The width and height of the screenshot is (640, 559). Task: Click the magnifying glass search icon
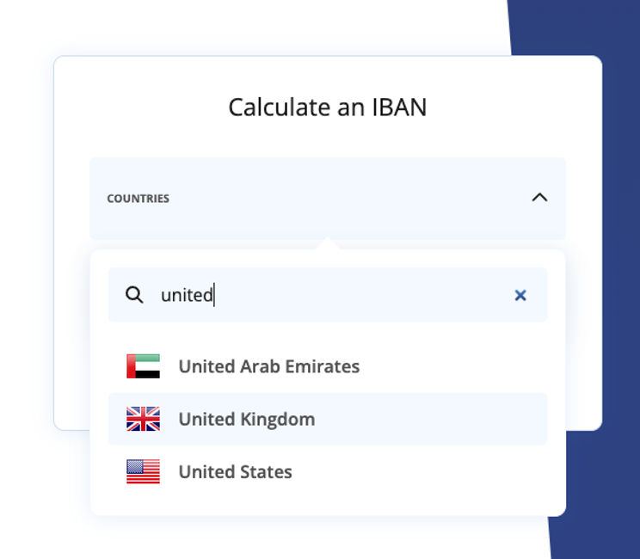(x=134, y=295)
